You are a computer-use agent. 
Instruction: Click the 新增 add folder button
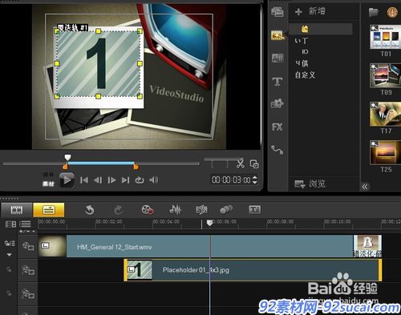point(310,11)
